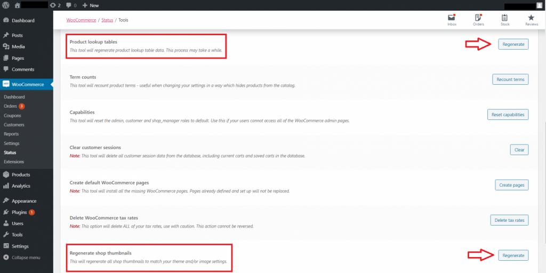Viewport: 546px width, 273px height.
Task: Click the Status breadcrumb link
Action: (107, 20)
